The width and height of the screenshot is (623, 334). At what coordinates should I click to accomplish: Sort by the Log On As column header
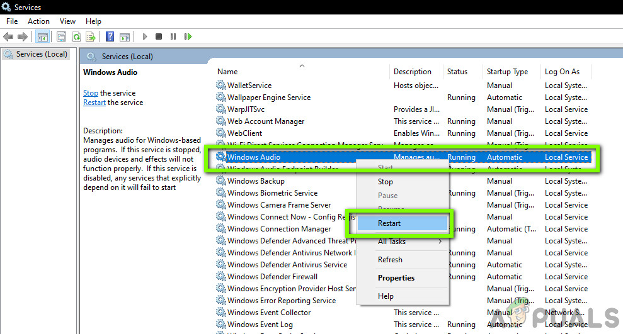pyautogui.click(x=566, y=72)
